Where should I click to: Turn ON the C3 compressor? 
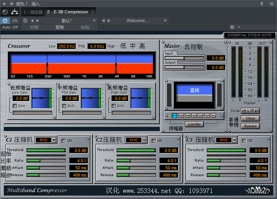click(x=244, y=141)
